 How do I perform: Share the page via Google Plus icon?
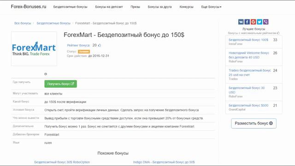pyautogui.click(x=253, y=22)
